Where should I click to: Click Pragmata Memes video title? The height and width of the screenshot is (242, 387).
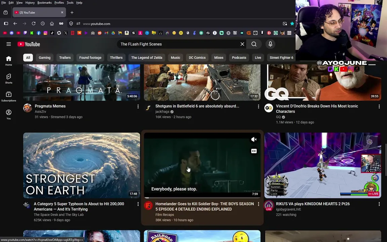[x=50, y=106]
